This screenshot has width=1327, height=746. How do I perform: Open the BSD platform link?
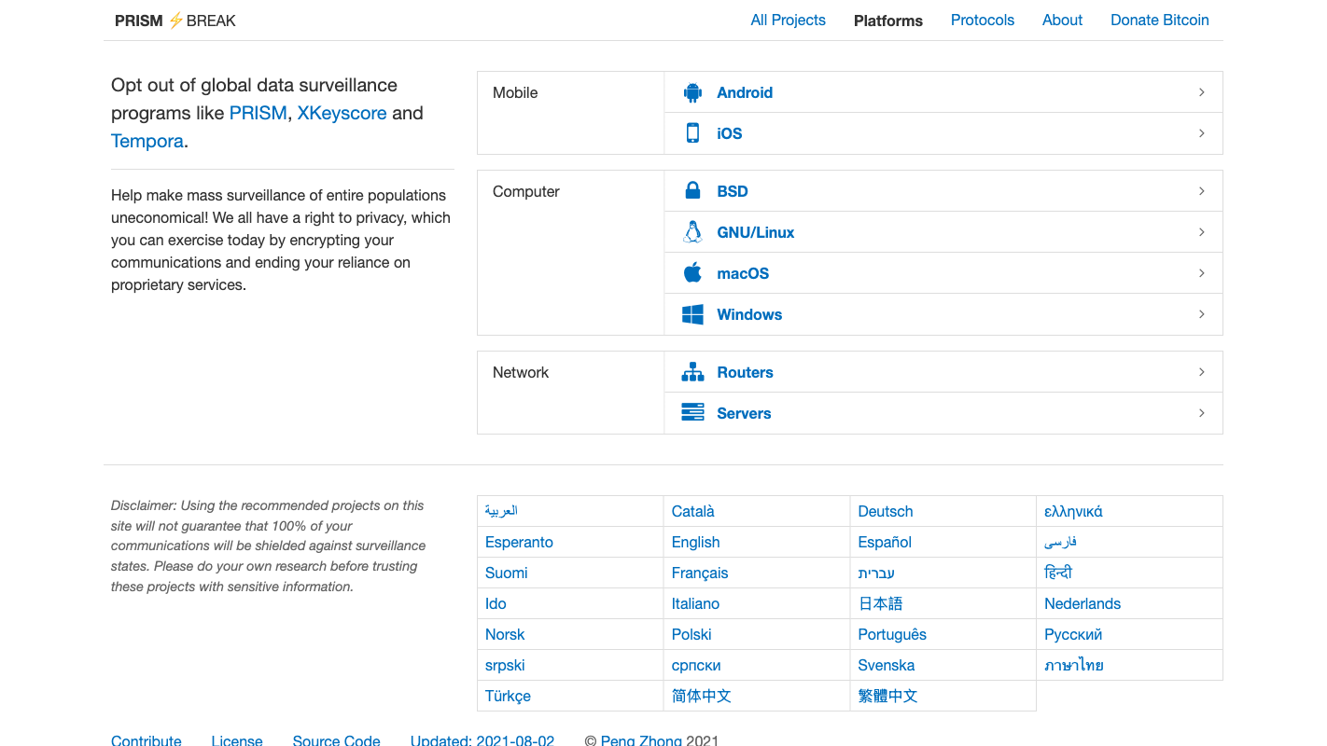click(733, 191)
